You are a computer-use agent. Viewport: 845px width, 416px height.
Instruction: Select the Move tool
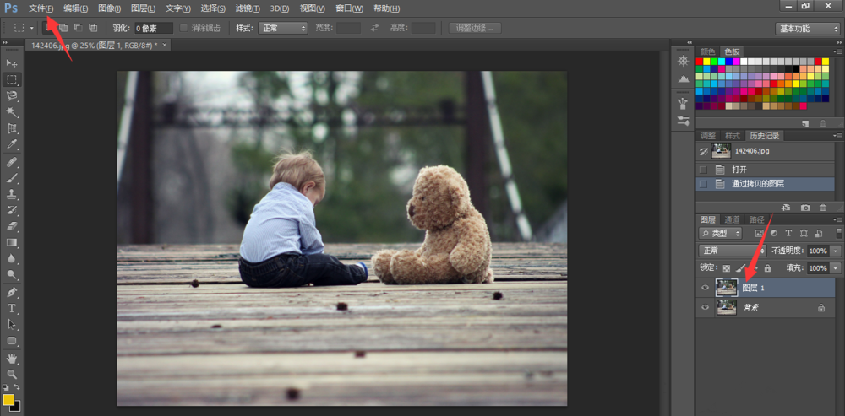click(x=12, y=63)
